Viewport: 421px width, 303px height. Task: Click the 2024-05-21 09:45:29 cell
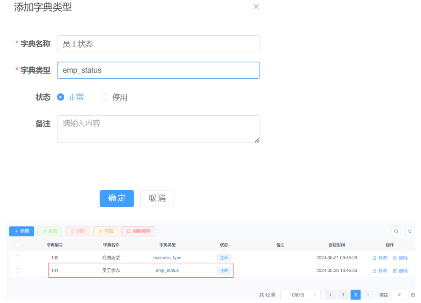pyautogui.click(x=337, y=258)
